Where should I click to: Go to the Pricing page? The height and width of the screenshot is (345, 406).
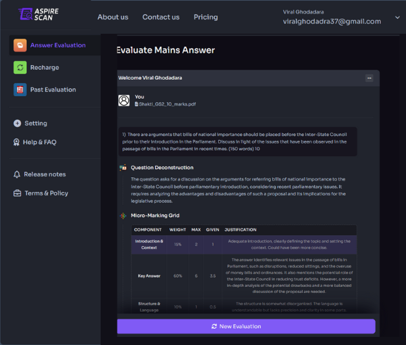205,17
